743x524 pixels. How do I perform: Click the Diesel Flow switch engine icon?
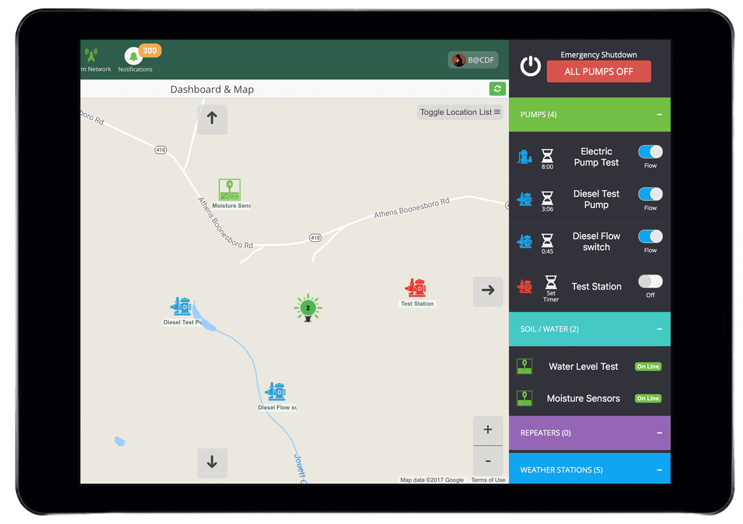(525, 241)
